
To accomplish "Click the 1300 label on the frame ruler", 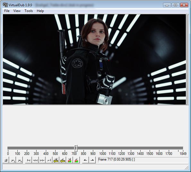I will (x=131, y=154).
